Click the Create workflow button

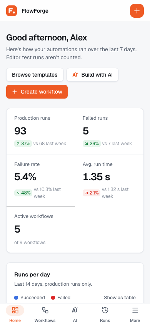click(37, 92)
